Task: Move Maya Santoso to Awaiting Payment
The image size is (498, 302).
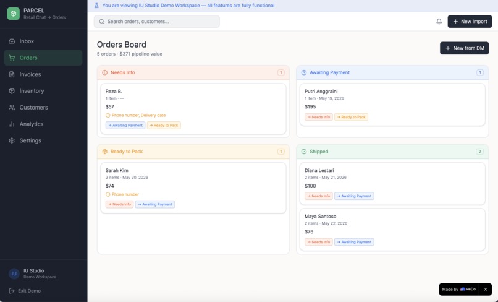Action: coord(354,242)
